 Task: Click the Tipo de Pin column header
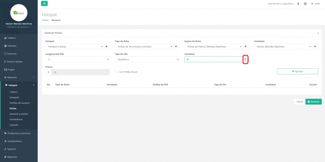pos(220,84)
